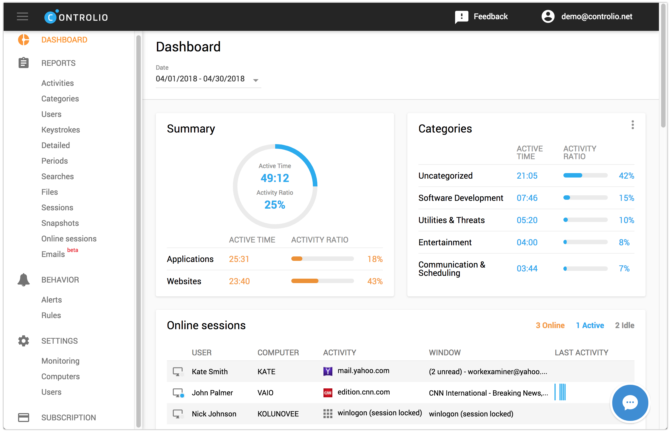670x432 pixels.
Task: Click the user account avatar icon
Action: tap(548, 17)
